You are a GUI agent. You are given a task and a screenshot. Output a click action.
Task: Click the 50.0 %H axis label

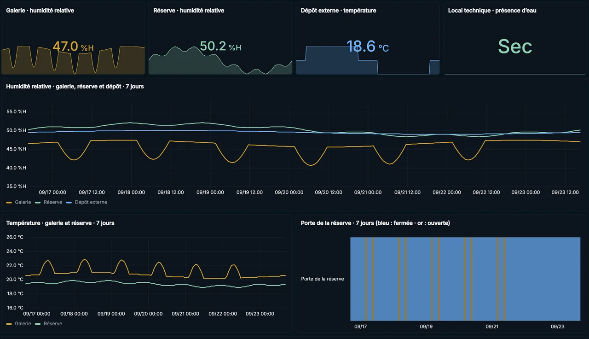[16, 130]
